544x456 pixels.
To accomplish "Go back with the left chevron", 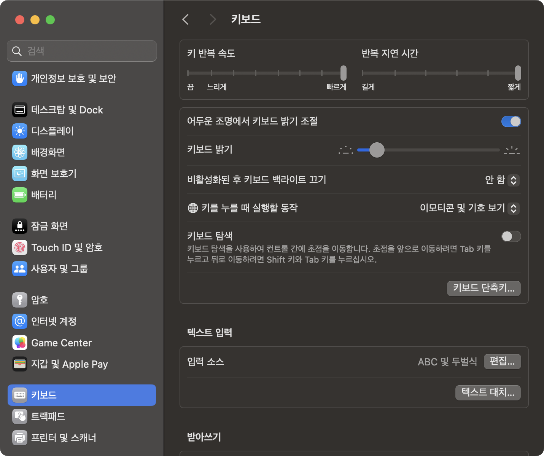I will pyautogui.click(x=186, y=19).
